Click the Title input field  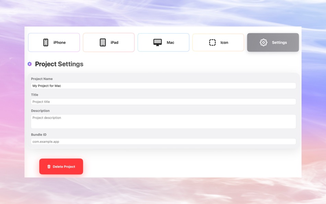point(163,102)
